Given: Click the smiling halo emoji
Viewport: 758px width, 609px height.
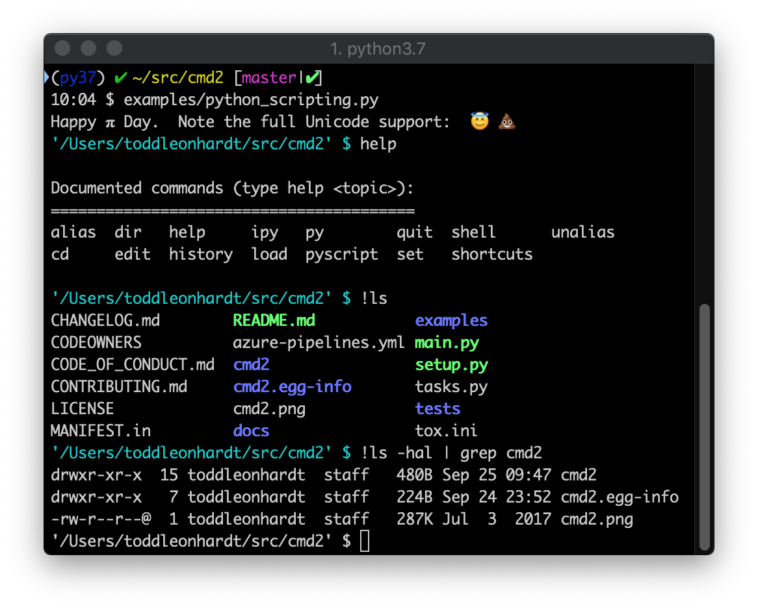Looking at the screenshot, I should (x=480, y=121).
